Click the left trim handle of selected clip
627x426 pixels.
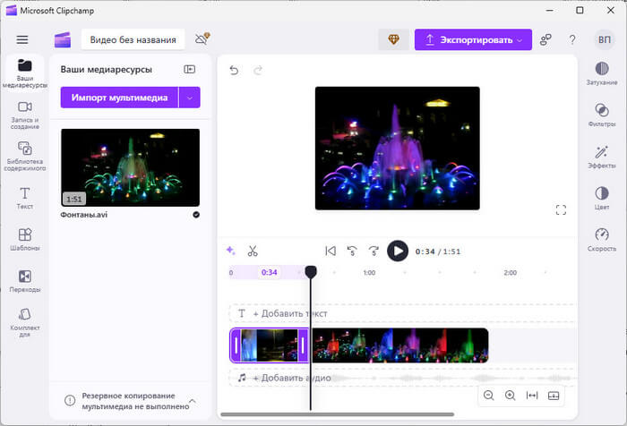coord(236,345)
